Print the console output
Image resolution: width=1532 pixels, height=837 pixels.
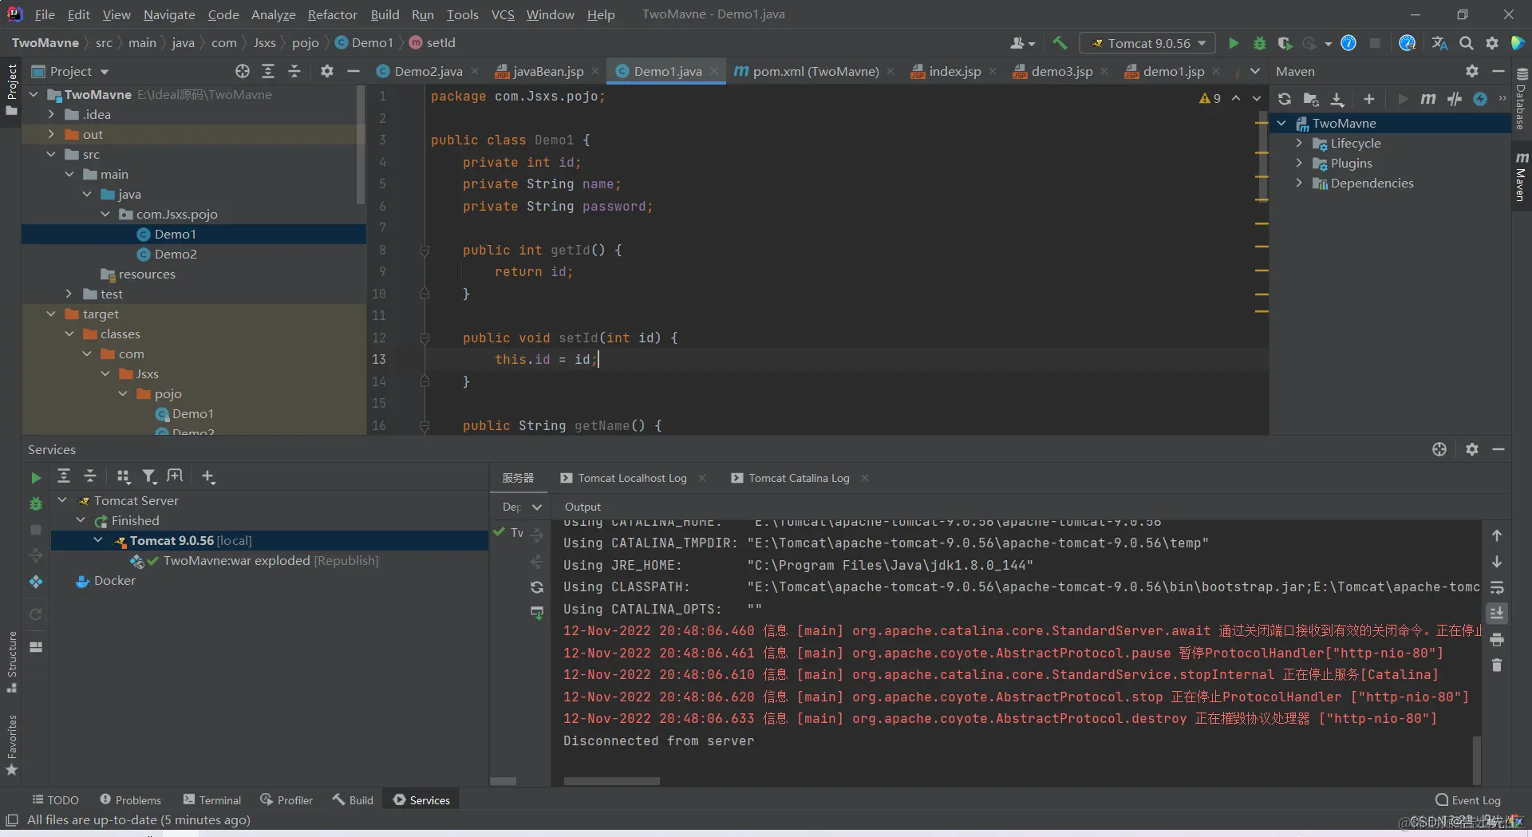(x=1497, y=639)
